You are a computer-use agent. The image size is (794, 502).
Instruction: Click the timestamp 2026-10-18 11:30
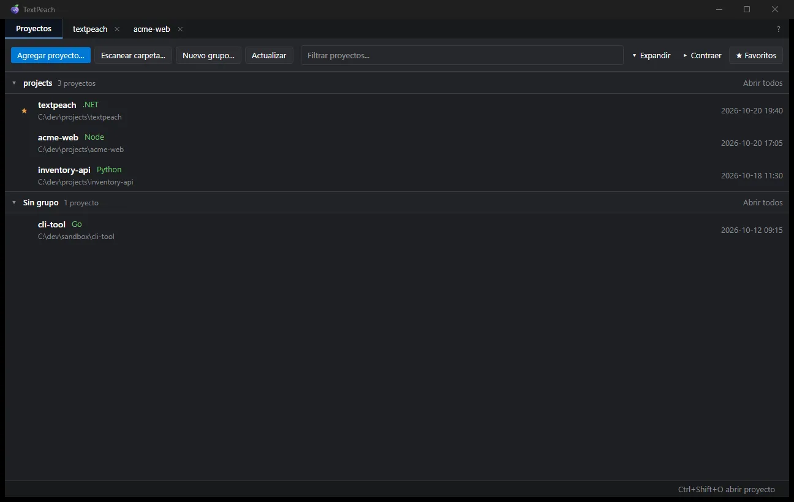[752, 176]
